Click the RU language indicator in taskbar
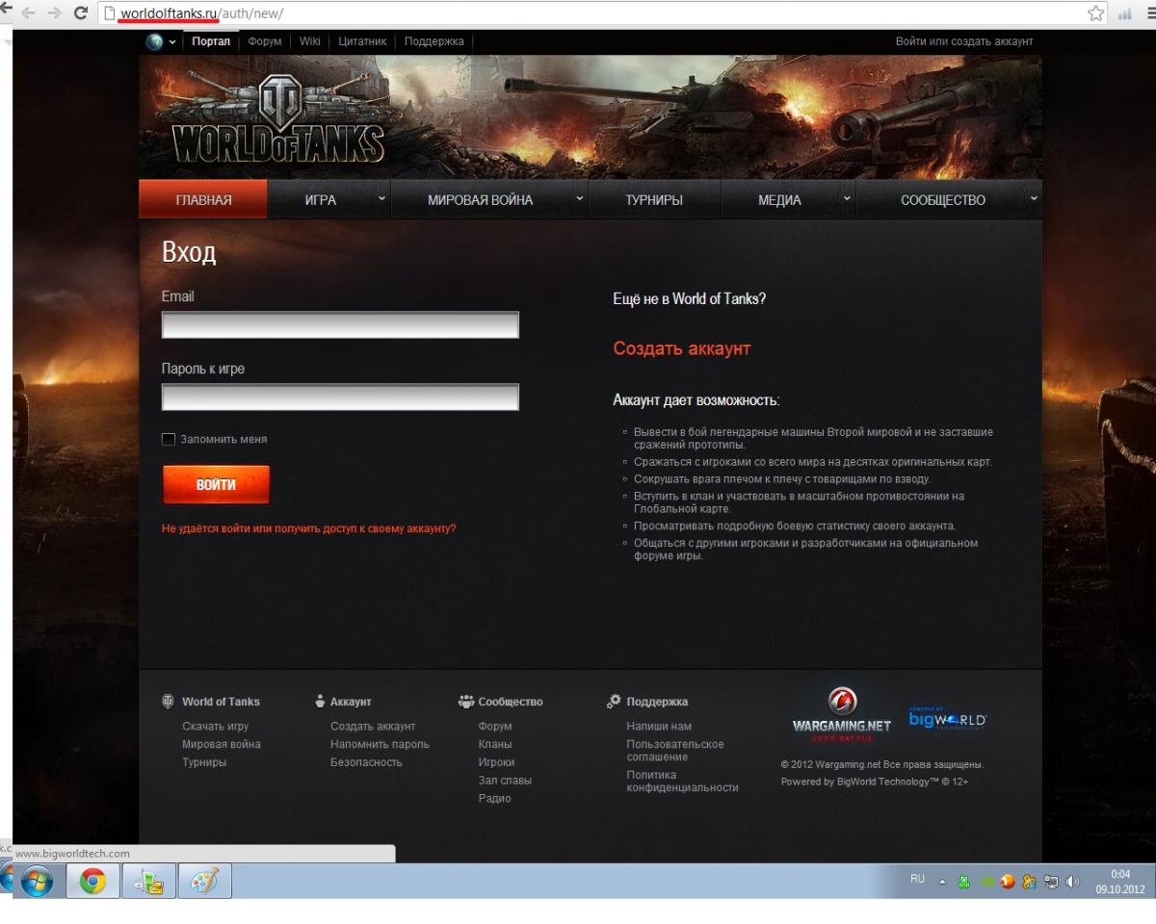This screenshot has height=924, width=1156. [x=917, y=879]
